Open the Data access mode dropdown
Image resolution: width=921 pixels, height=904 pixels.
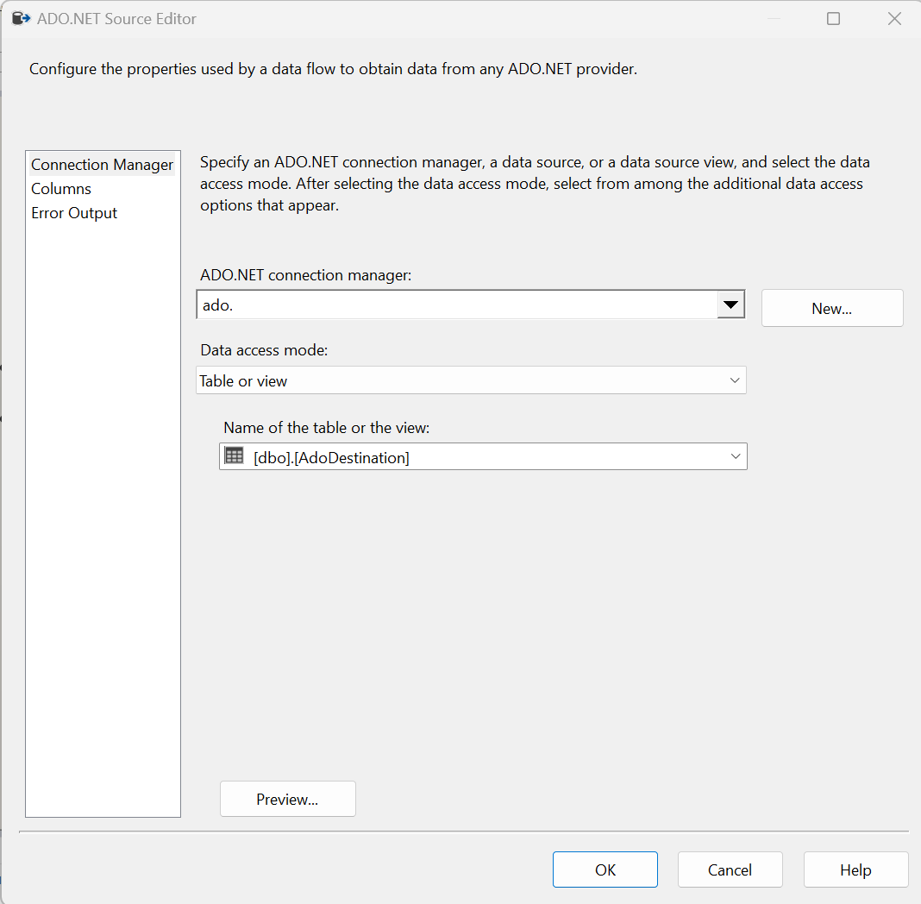click(x=734, y=380)
